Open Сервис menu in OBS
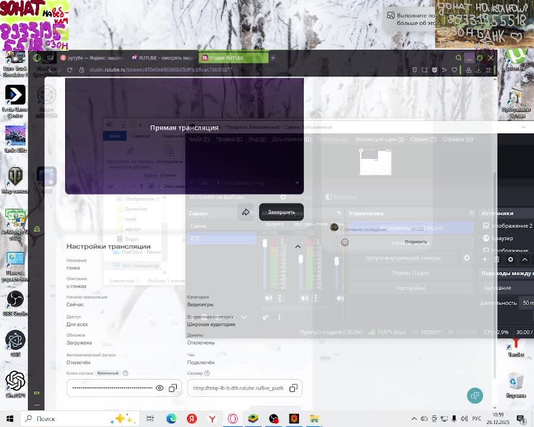 coord(423,139)
